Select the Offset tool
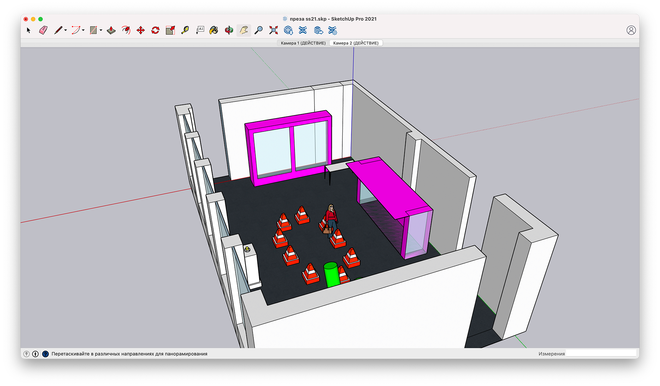This screenshot has width=660, height=386. [x=126, y=31]
